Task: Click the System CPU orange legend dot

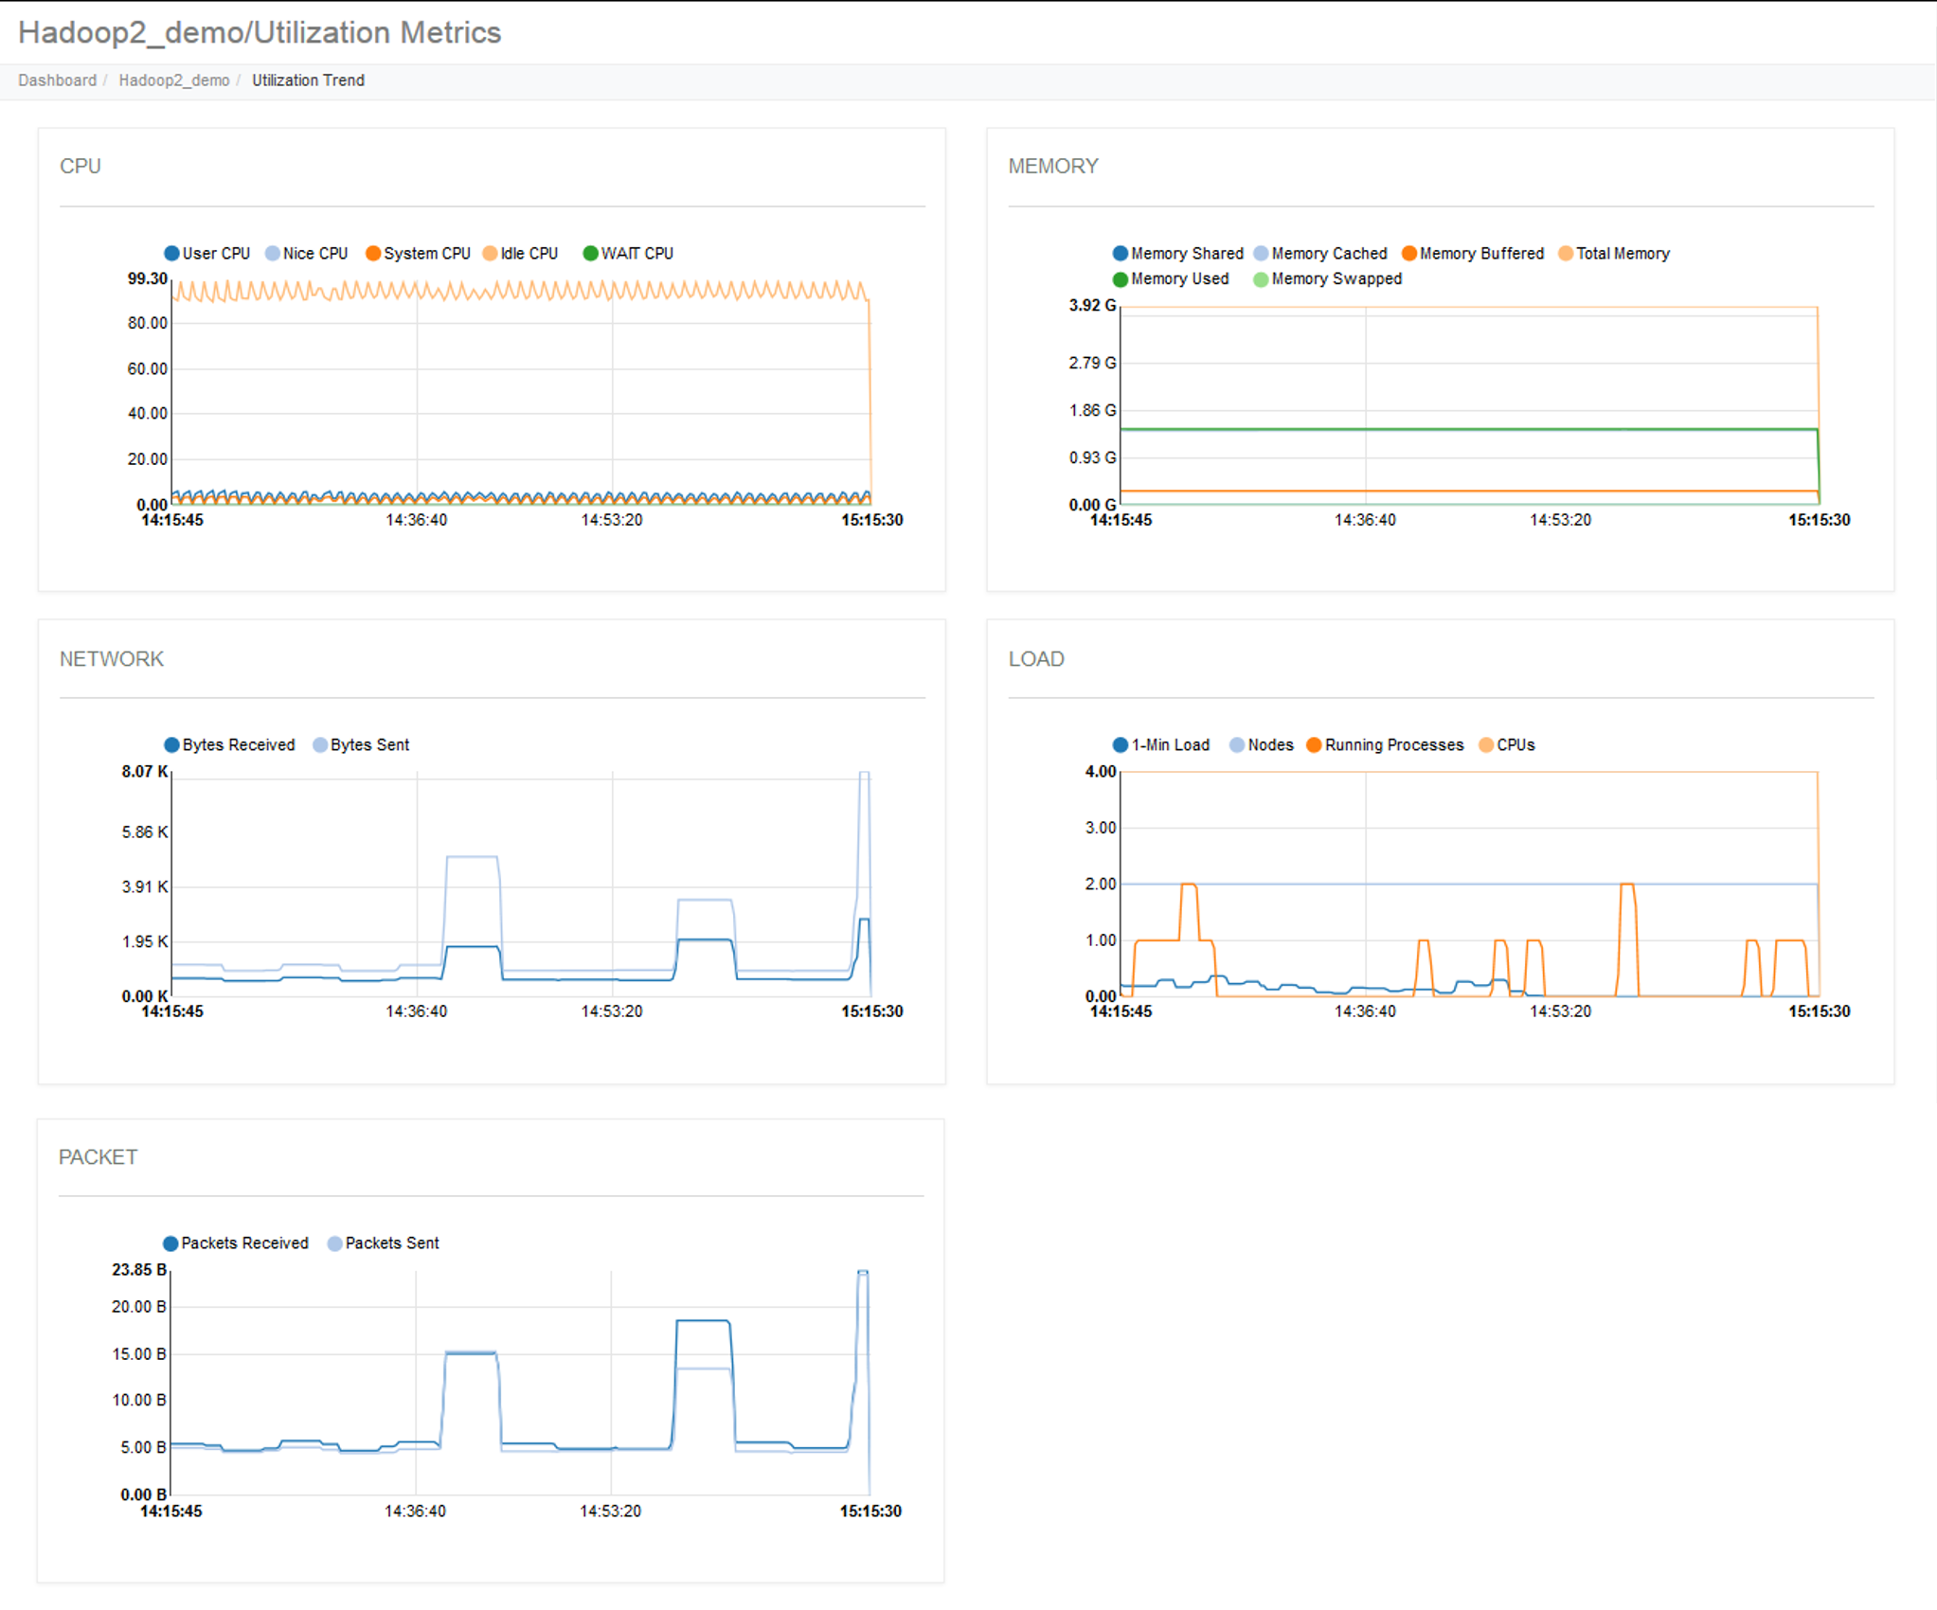Action: point(373,254)
